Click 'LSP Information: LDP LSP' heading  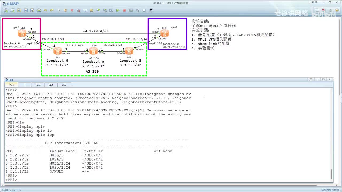73,143
